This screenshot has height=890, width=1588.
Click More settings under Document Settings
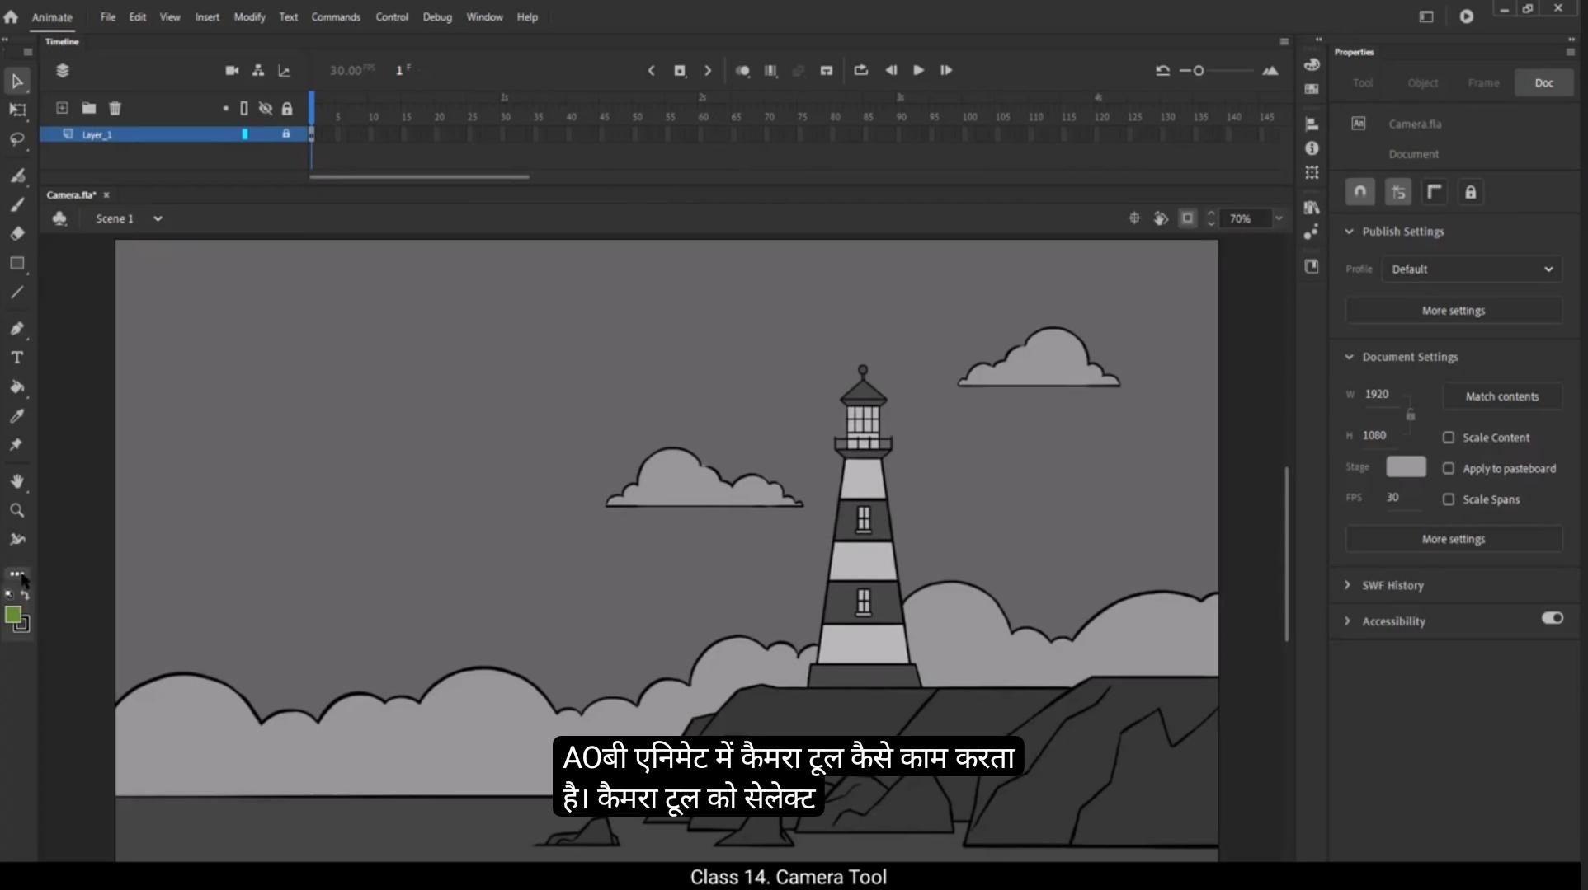(x=1454, y=539)
